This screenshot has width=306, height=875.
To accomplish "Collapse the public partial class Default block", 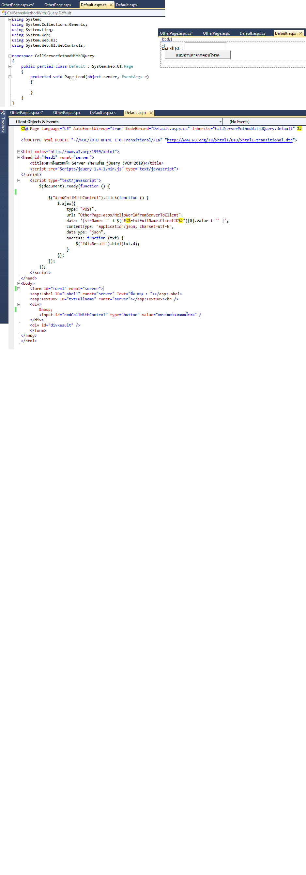I will (x=10, y=66).
